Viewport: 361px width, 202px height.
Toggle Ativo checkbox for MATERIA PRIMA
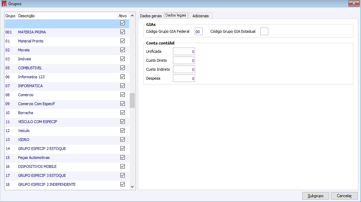pyautogui.click(x=122, y=32)
